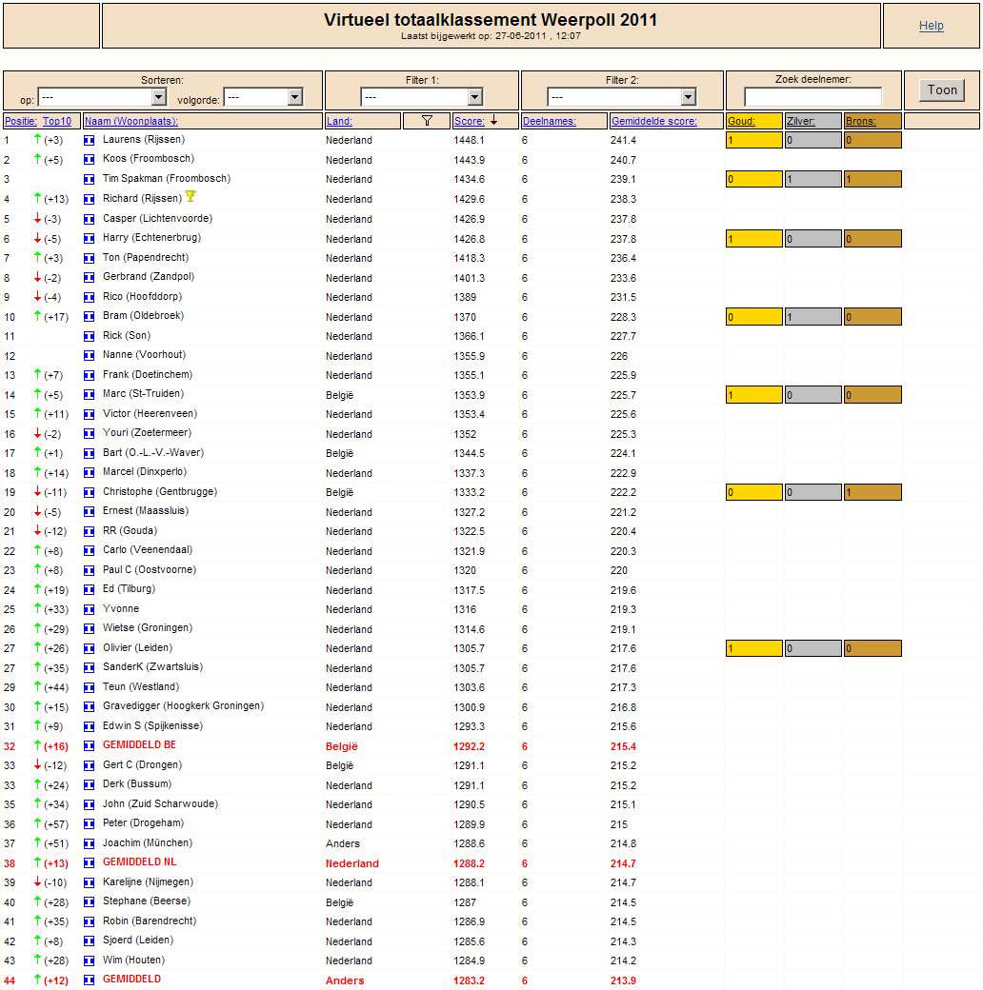983x990 pixels.
Task: Click the blue icon beside Harry (Echtenerbrug)
Action: tap(90, 239)
